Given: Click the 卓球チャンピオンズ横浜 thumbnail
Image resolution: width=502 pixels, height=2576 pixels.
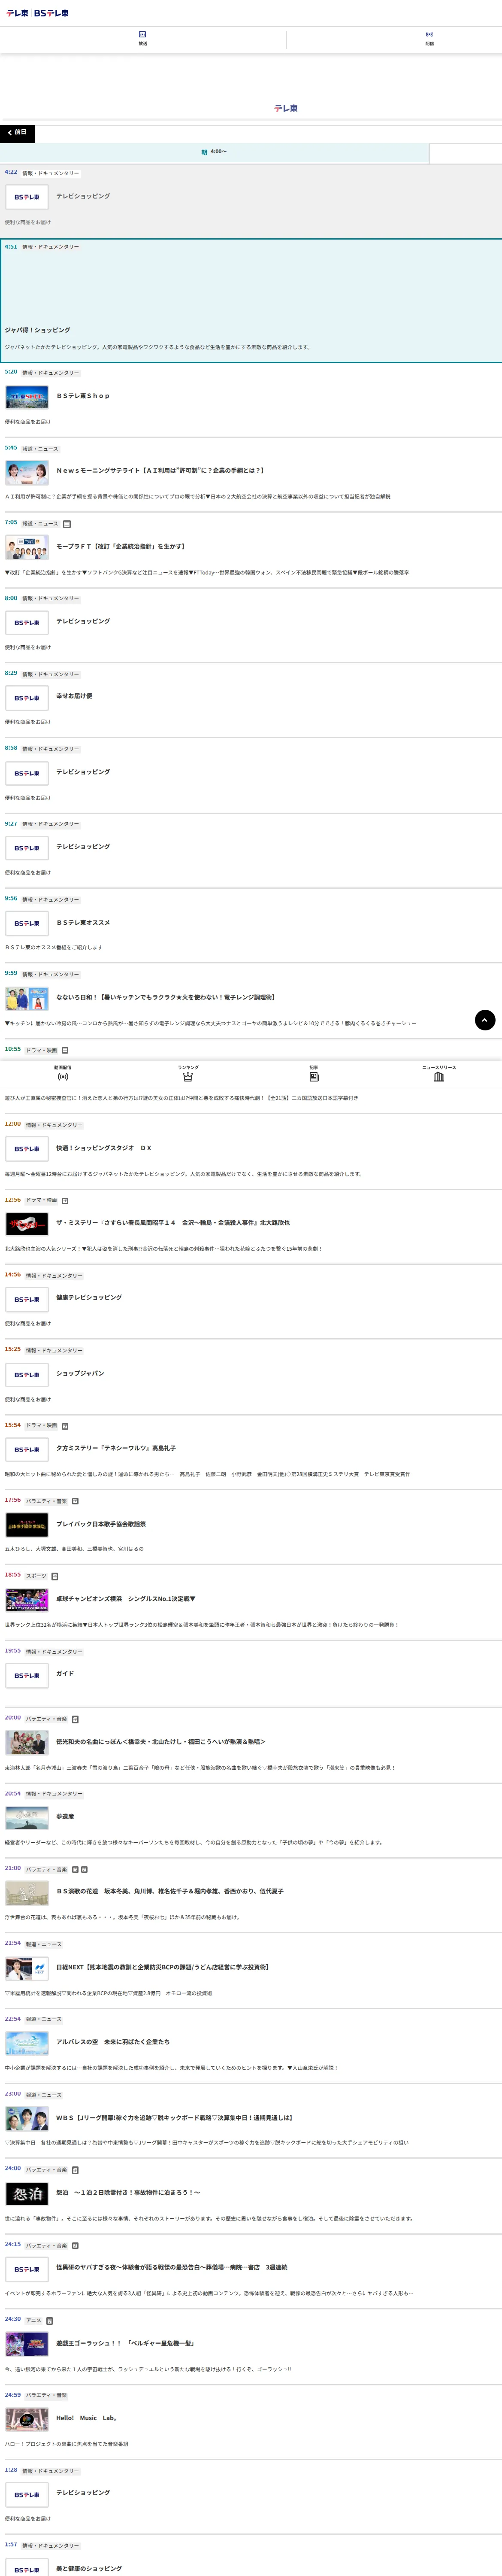Looking at the screenshot, I should 27,1600.
